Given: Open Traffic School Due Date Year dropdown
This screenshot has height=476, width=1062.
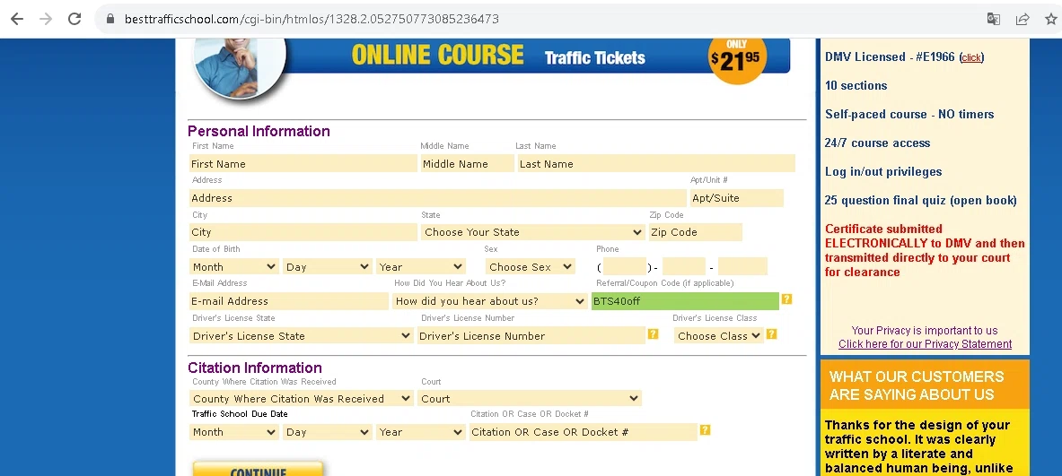Looking at the screenshot, I should tap(421, 432).
